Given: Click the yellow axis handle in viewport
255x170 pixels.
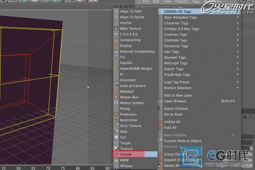Looking at the screenshot, I should coord(88,87).
